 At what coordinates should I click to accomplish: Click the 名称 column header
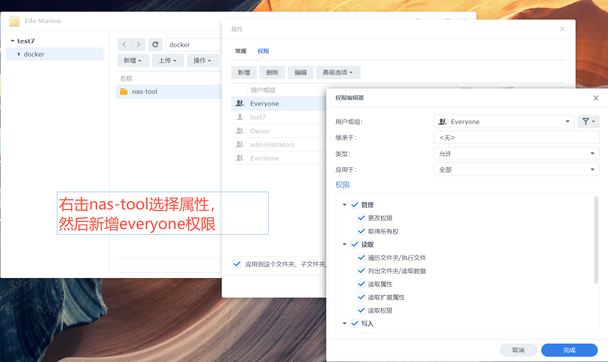(x=126, y=78)
